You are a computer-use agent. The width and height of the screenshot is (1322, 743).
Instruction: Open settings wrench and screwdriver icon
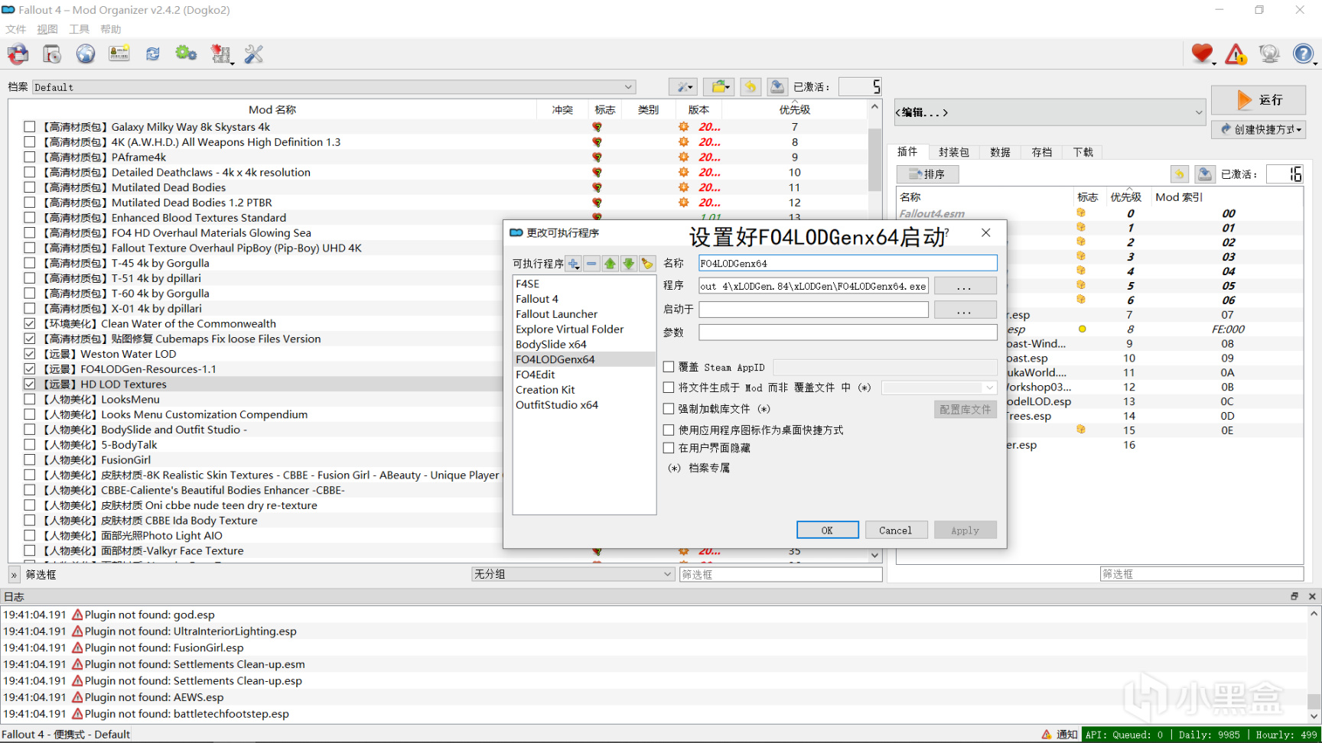(x=254, y=54)
